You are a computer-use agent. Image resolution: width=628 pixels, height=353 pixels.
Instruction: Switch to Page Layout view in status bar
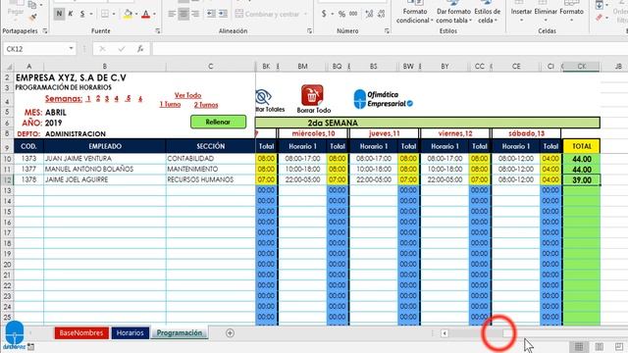tap(600, 346)
